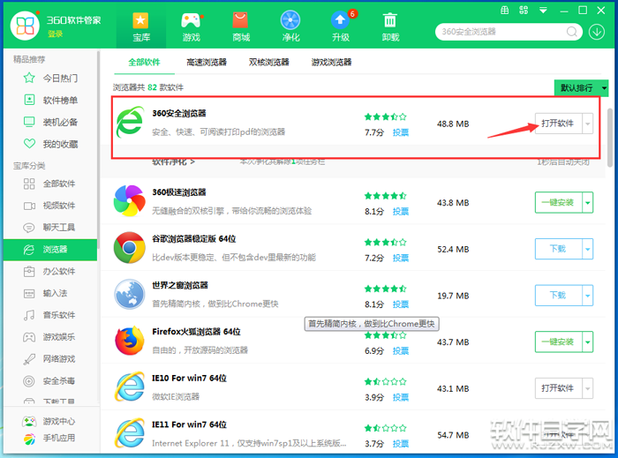Image resolution: width=618 pixels, height=458 pixels.
Task: Click 投票 link for 谷歌浏览器稳定版
Action: point(401,258)
